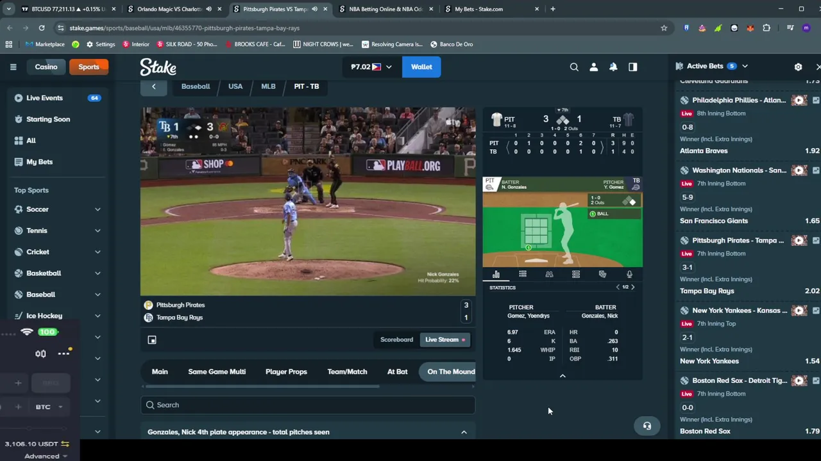This screenshot has height=461, width=821.
Task: Select the Same Game Multi tab
Action: click(x=217, y=371)
